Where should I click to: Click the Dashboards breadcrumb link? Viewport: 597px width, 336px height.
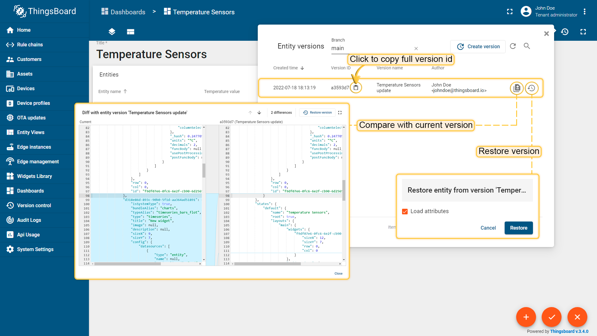(123, 12)
